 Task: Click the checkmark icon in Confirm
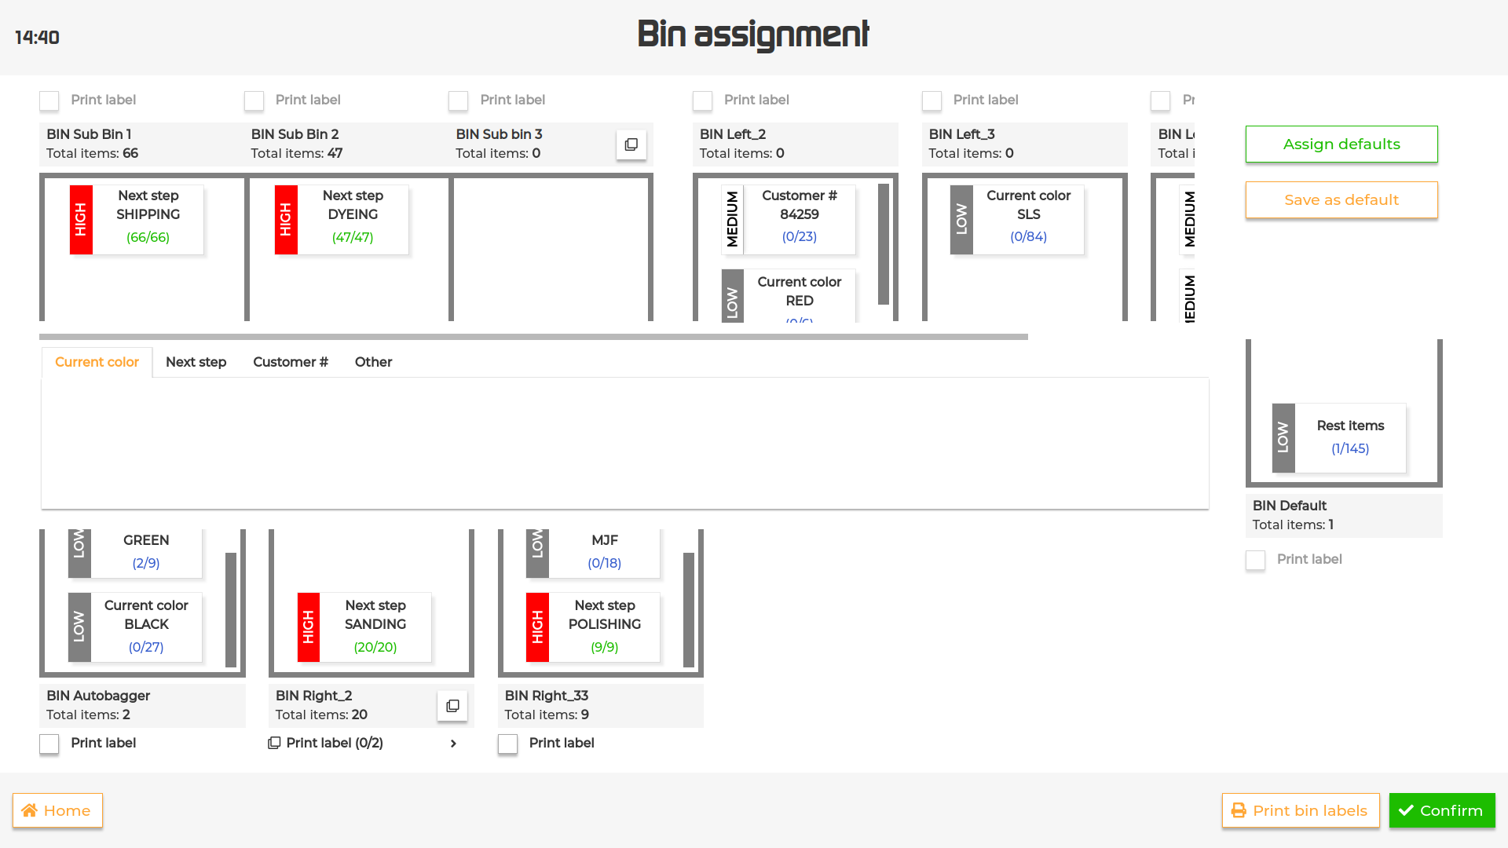point(1406,810)
